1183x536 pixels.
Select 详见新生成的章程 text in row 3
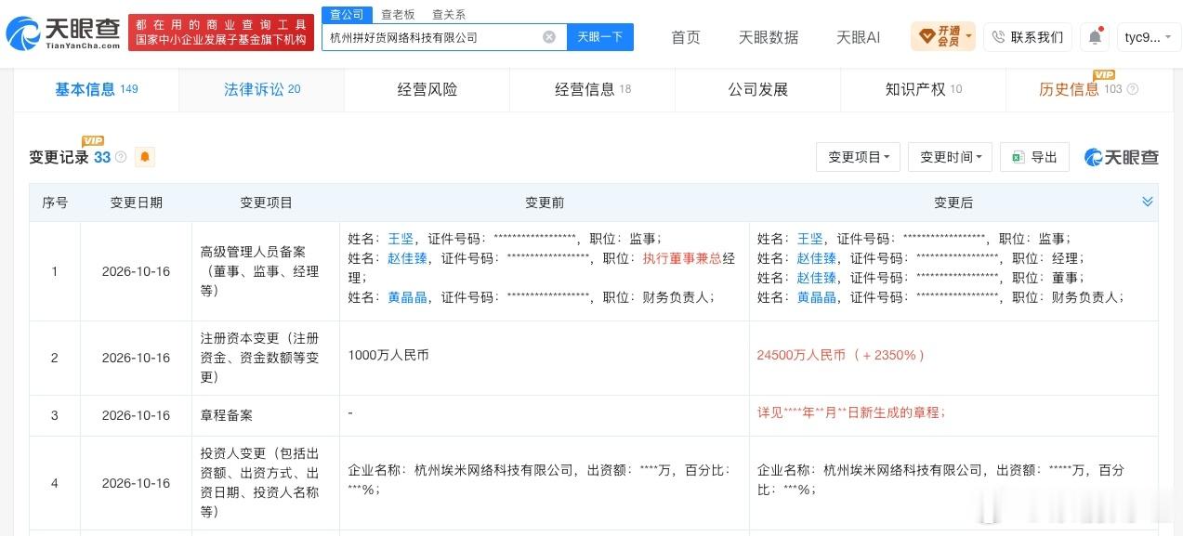tap(851, 412)
